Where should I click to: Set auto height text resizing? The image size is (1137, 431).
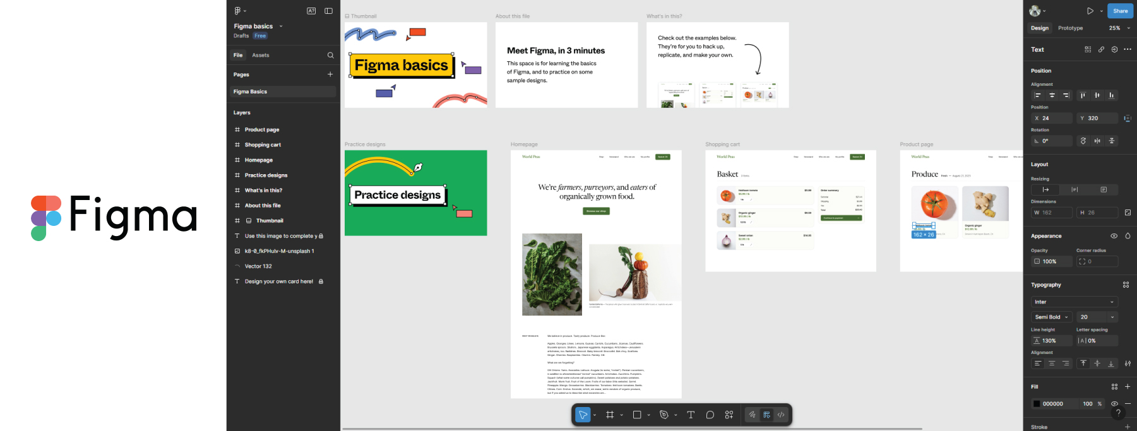(1074, 189)
